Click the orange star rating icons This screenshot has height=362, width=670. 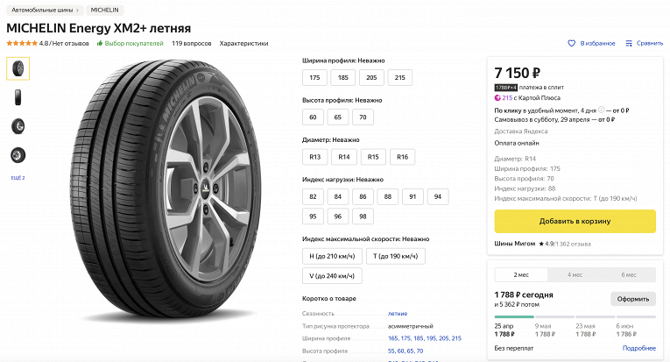pos(22,43)
